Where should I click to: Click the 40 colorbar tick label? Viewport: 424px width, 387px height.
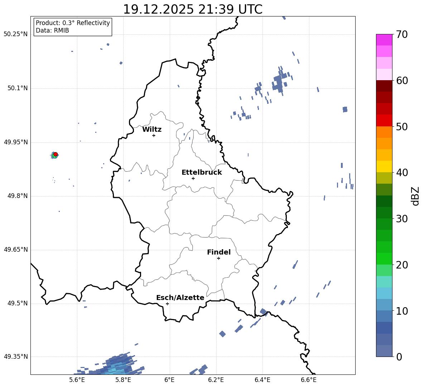click(x=402, y=173)
